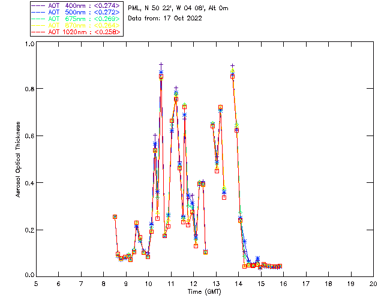Click the green dashed 675nm legend line
Screen dimensions: 384x307
click(x=38, y=19)
